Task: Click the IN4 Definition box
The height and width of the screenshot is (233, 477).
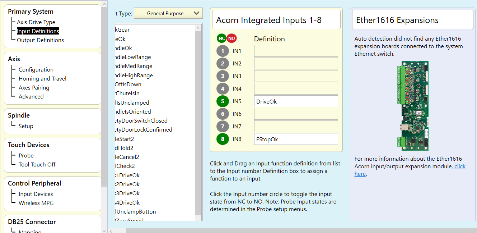Action: pyautogui.click(x=296, y=89)
